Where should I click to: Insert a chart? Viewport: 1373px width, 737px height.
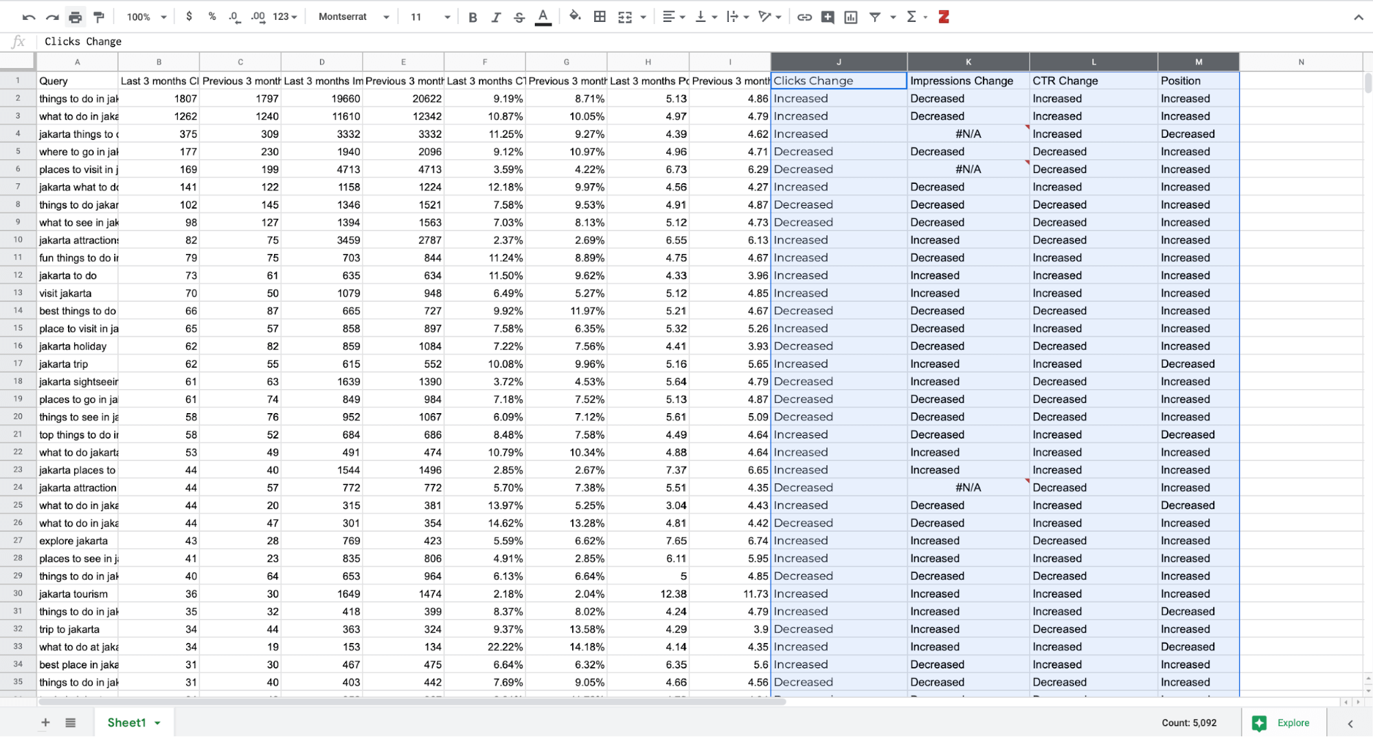pos(850,16)
